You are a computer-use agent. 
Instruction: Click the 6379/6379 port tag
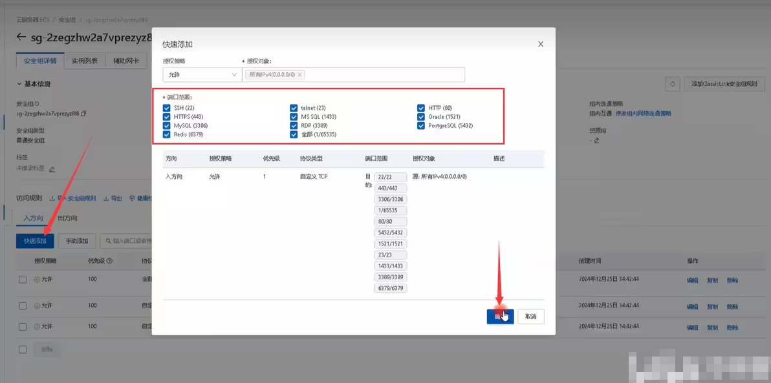391,288
